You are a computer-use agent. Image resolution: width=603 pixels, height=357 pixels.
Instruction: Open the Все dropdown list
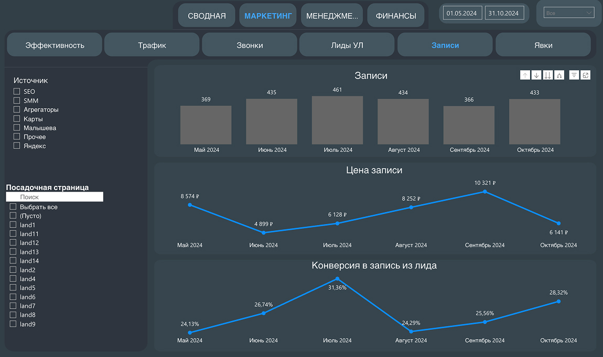click(569, 13)
